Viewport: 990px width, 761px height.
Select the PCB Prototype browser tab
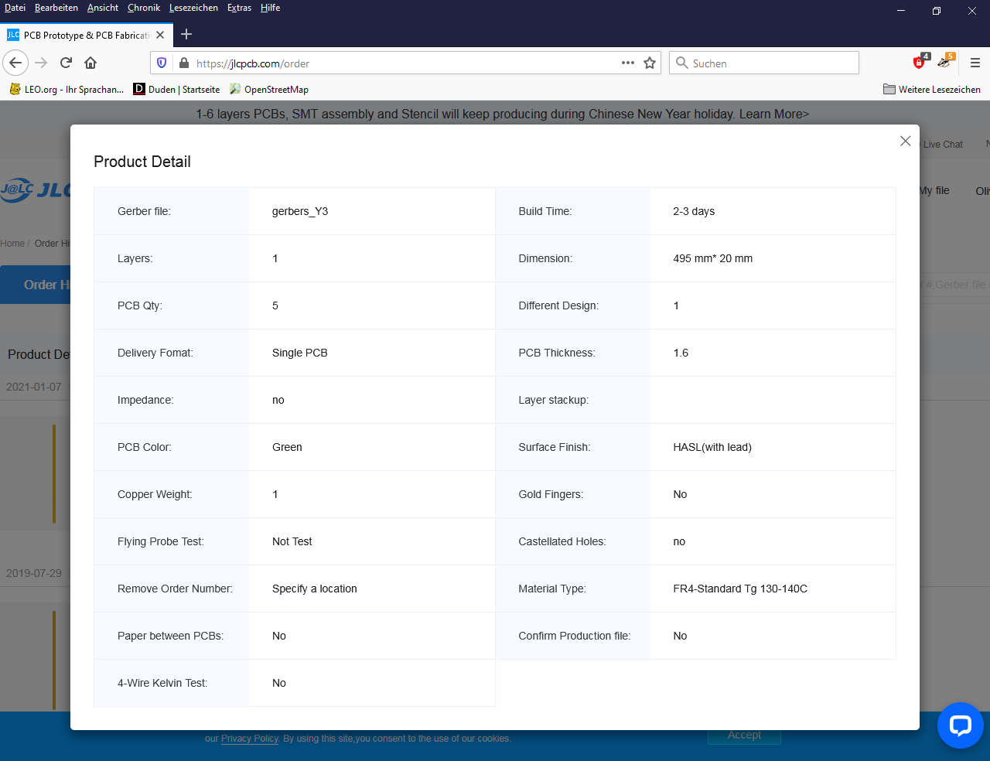85,35
